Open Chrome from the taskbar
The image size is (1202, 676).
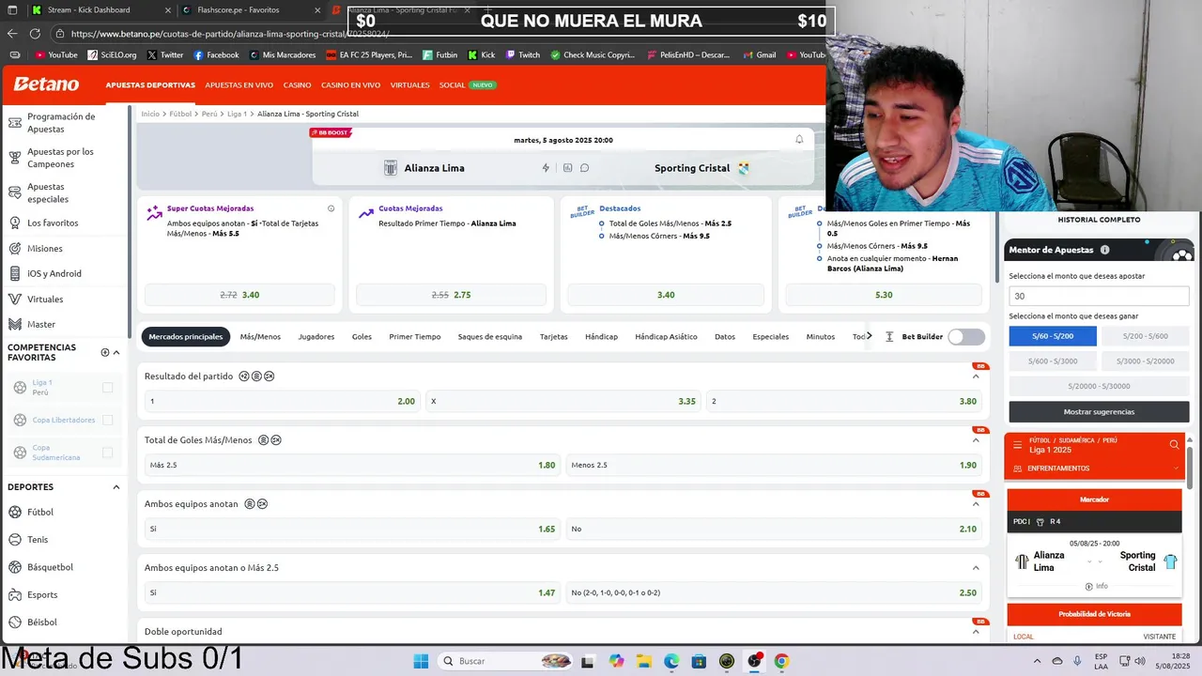pos(781,661)
